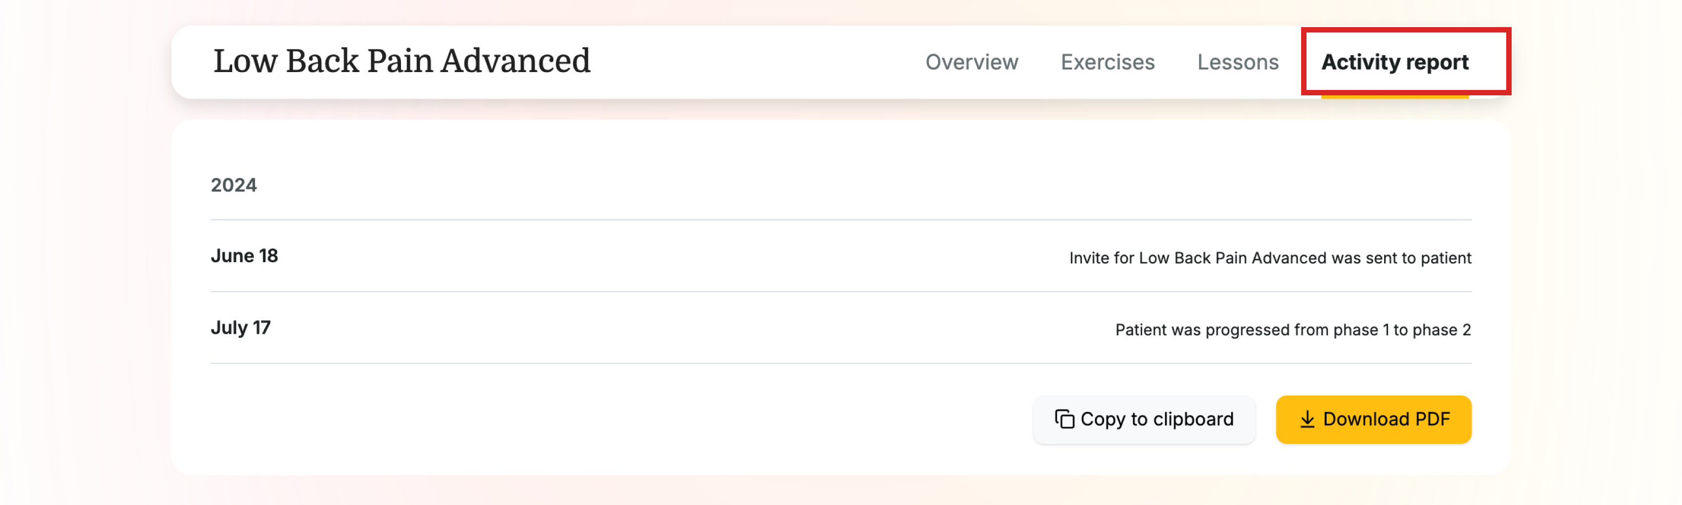Click the invite sent to patient entry text
This screenshot has width=1682, height=505.
point(1269,258)
